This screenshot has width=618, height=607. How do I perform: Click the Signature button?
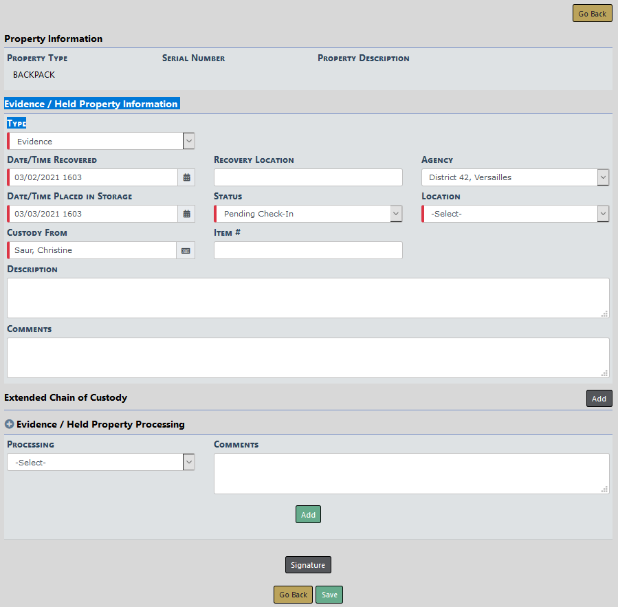(x=308, y=565)
